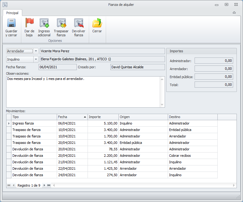The width and height of the screenshot is (243, 202).
Task: Click the Tipo column header
Action: click(34, 117)
